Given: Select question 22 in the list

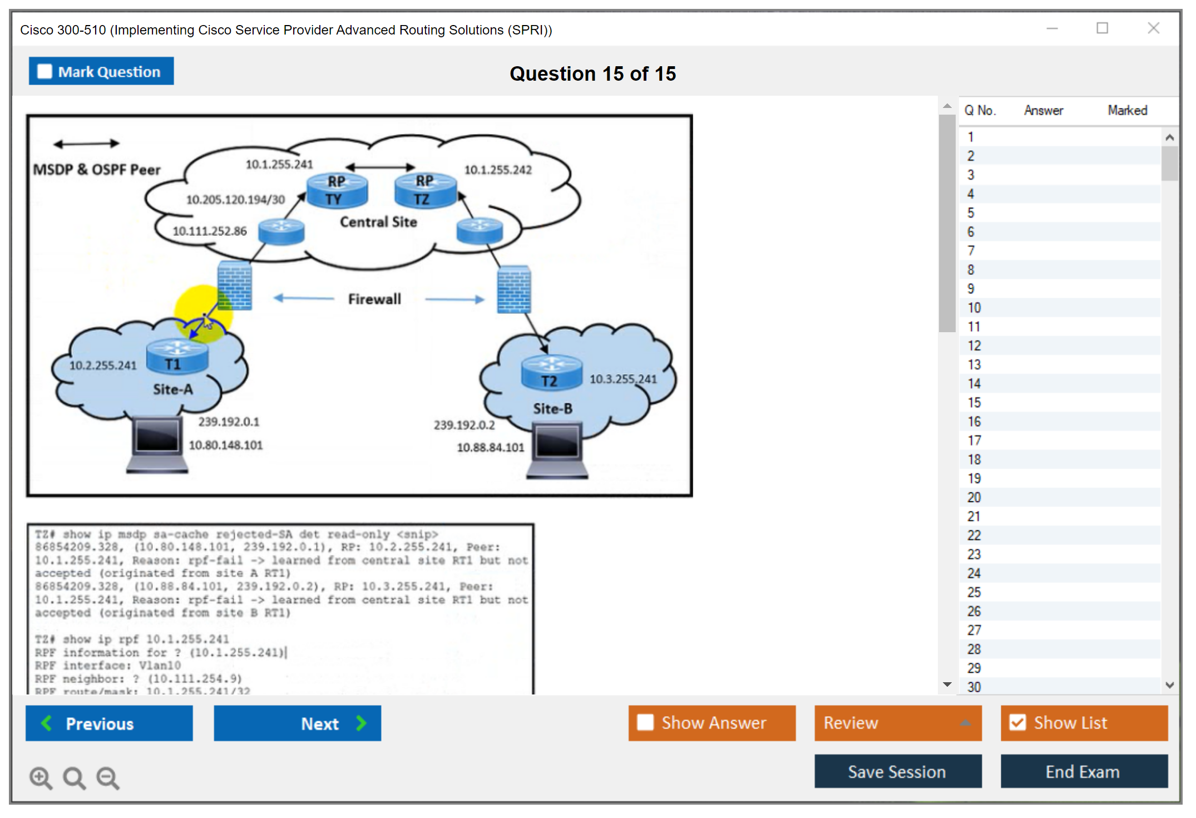Looking at the screenshot, I should coord(974,535).
